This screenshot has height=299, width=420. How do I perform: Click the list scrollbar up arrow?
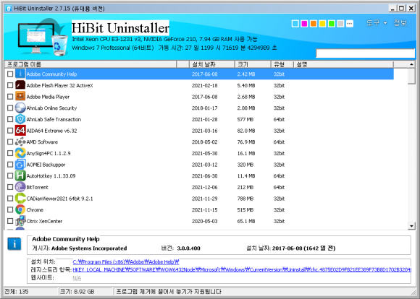[x=411, y=64]
